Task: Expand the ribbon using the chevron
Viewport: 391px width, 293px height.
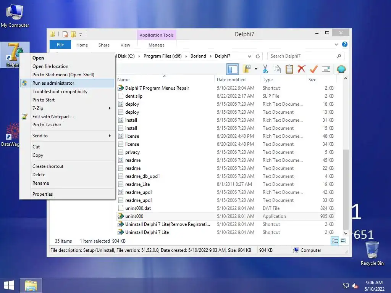Action: [x=336, y=44]
